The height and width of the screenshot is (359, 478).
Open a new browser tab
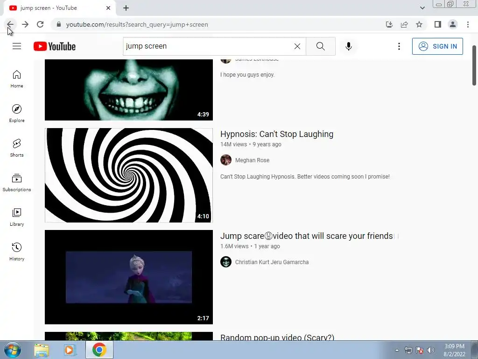click(x=126, y=8)
